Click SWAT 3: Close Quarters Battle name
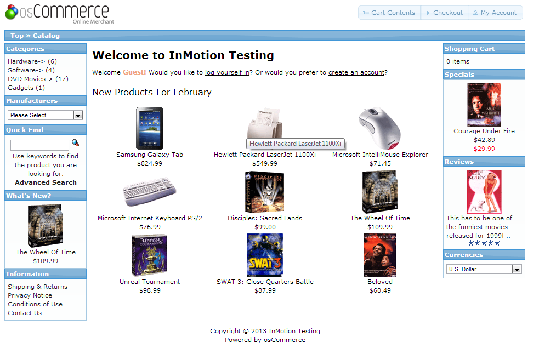The width and height of the screenshot is (539, 348). click(265, 282)
